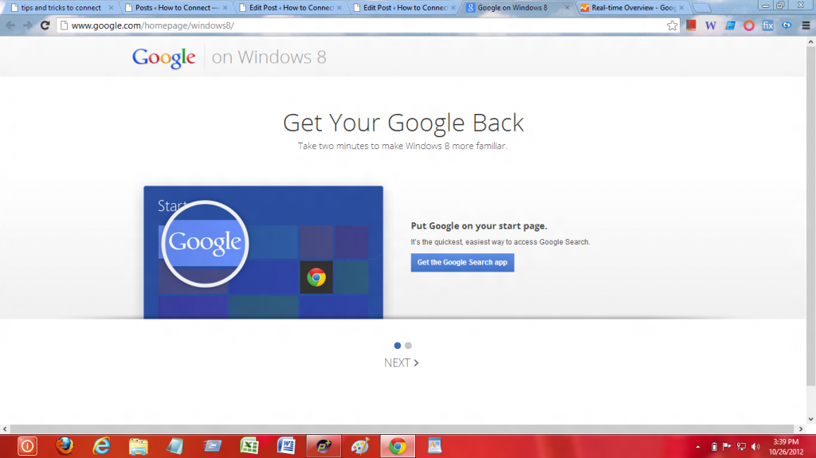The image size is (816, 458).
Task: Click the browser Forward arrow
Action: [x=28, y=25]
